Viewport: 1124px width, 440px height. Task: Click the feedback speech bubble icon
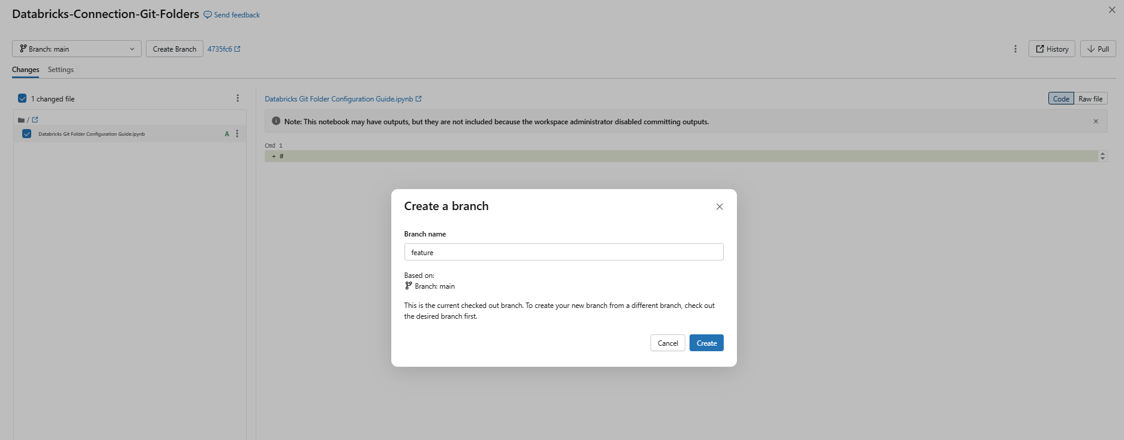coord(208,14)
